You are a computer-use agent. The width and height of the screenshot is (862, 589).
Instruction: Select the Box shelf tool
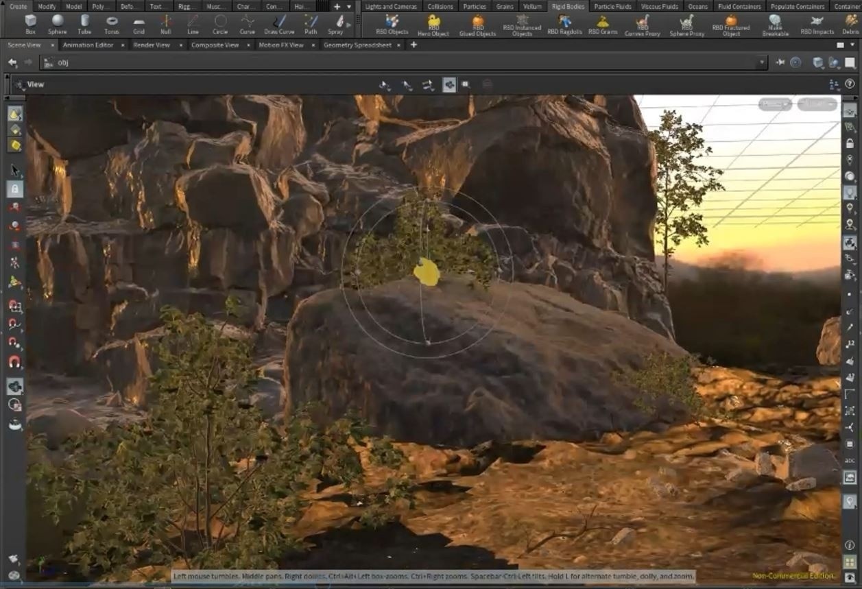(30, 24)
